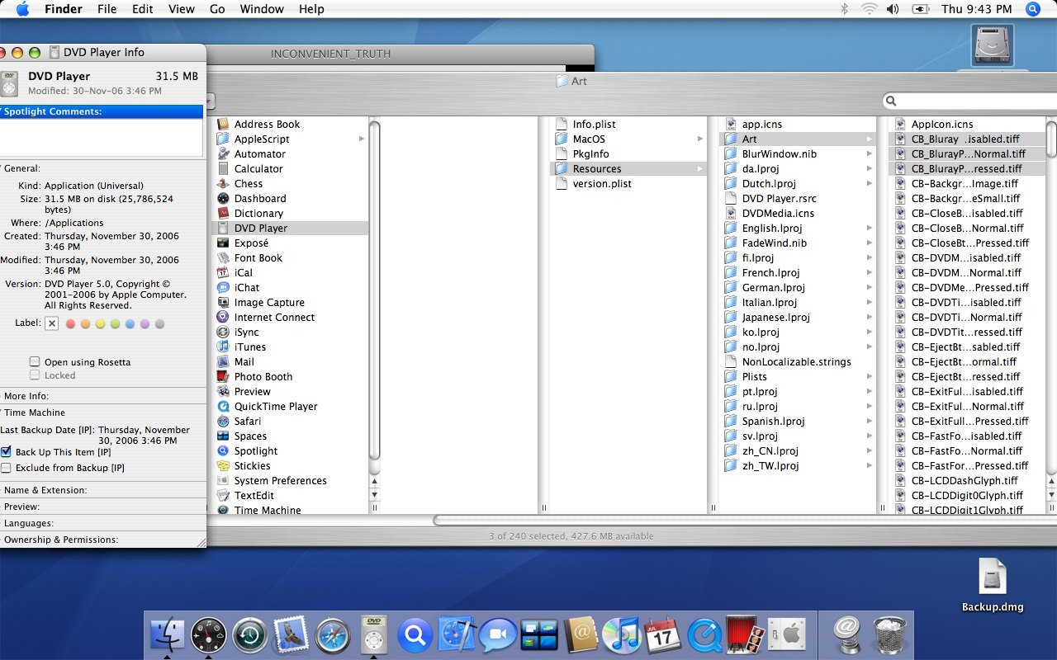The height and width of the screenshot is (660, 1057).
Task: Apply the red label color
Action: point(70,324)
